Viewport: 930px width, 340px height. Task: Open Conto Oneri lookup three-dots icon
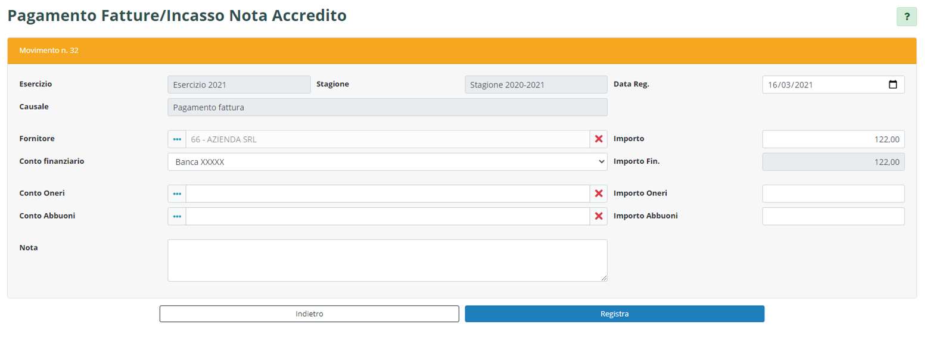(x=177, y=194)
